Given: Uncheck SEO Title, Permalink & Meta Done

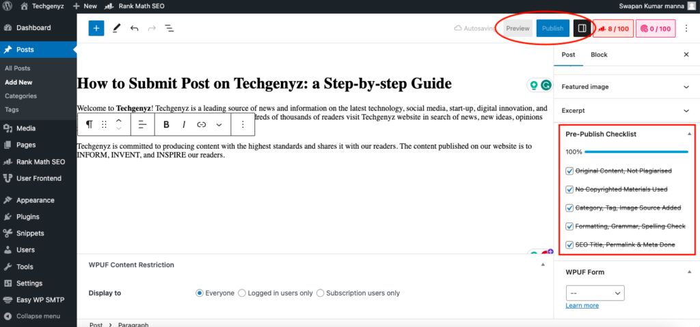Looking at the screenshot, I should point(569,244).
